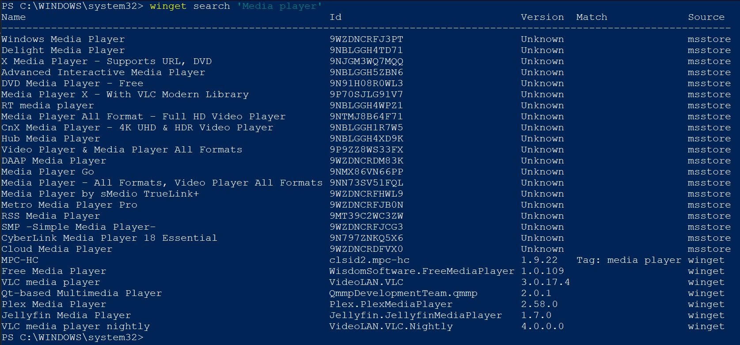Click the 'Media Player Go' entry
This screenshot has width=740, height=345.
(48, 172)
